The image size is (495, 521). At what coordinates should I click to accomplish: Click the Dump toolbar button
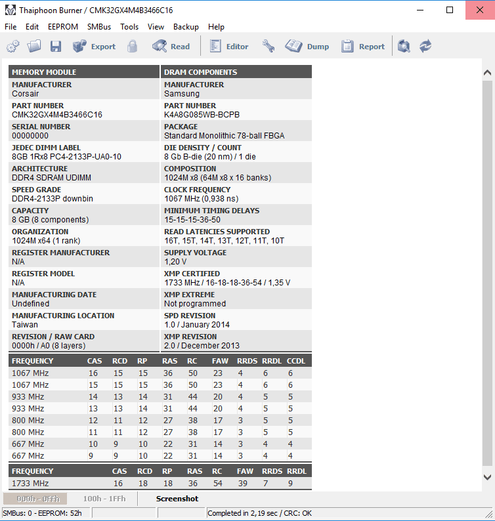pos(307,46)
